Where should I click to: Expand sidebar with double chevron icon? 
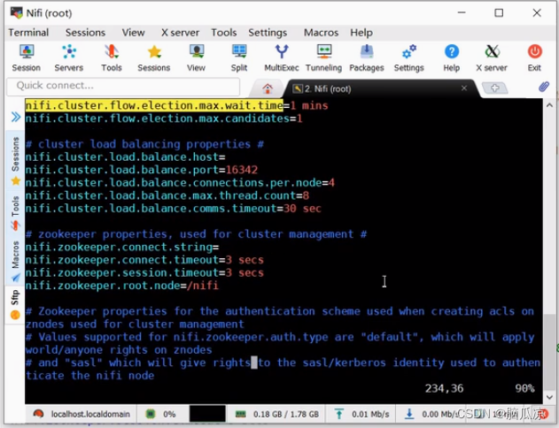pos(16,117)
